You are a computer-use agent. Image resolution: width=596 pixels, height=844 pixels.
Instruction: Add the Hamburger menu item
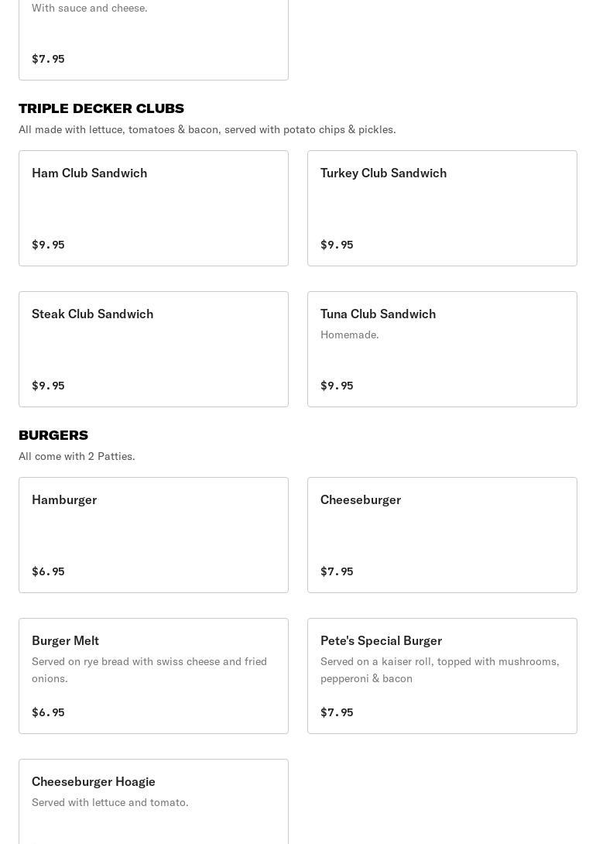(153, 534)
